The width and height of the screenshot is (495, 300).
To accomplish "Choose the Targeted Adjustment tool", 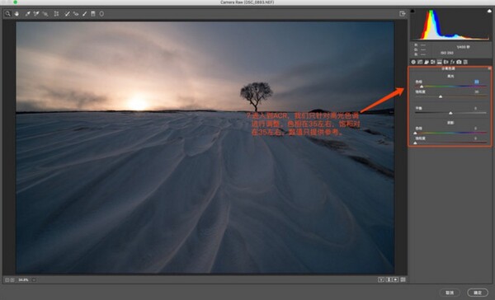I will pos(45,13).
